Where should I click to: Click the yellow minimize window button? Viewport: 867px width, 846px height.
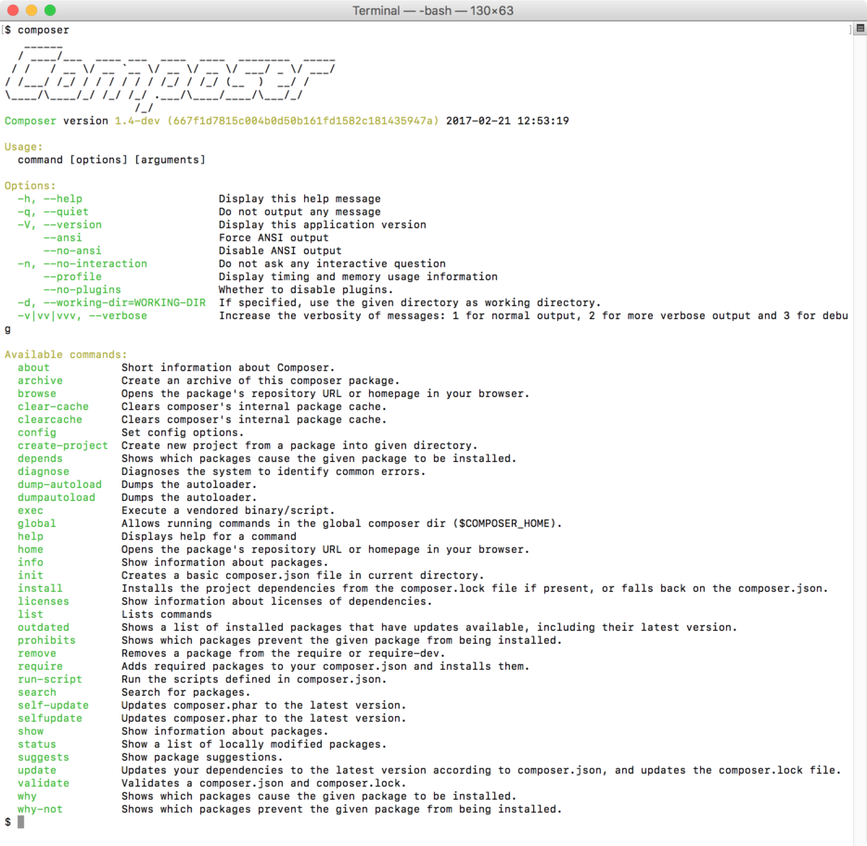pos(32,10)
